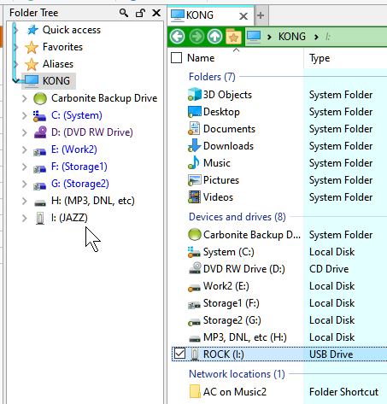Open the favorites folder star icon
This screenshot has height=404, width=387.
(233, 37)
